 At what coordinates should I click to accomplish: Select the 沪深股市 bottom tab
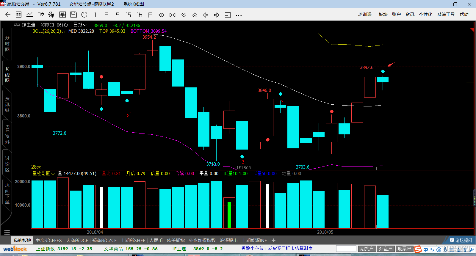229,240
